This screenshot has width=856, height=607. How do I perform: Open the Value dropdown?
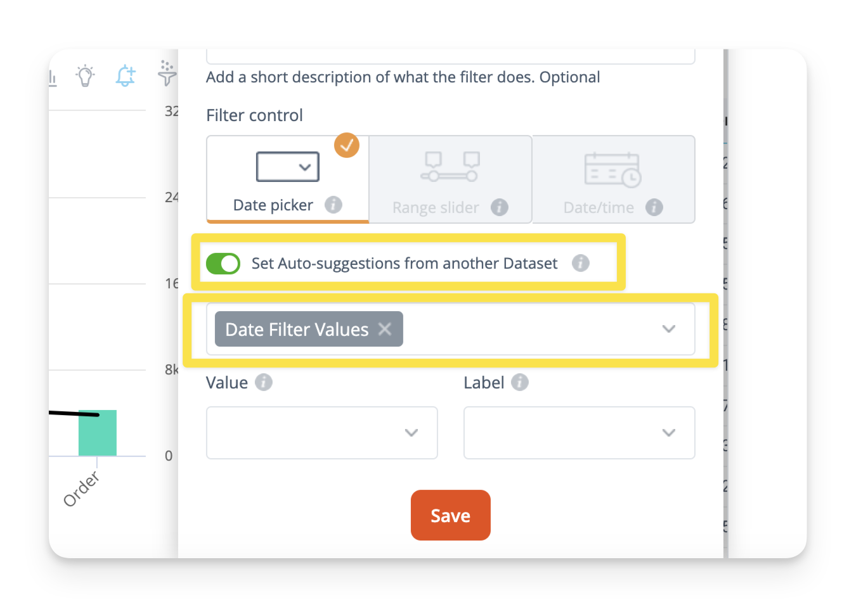[x=322, y=433]
